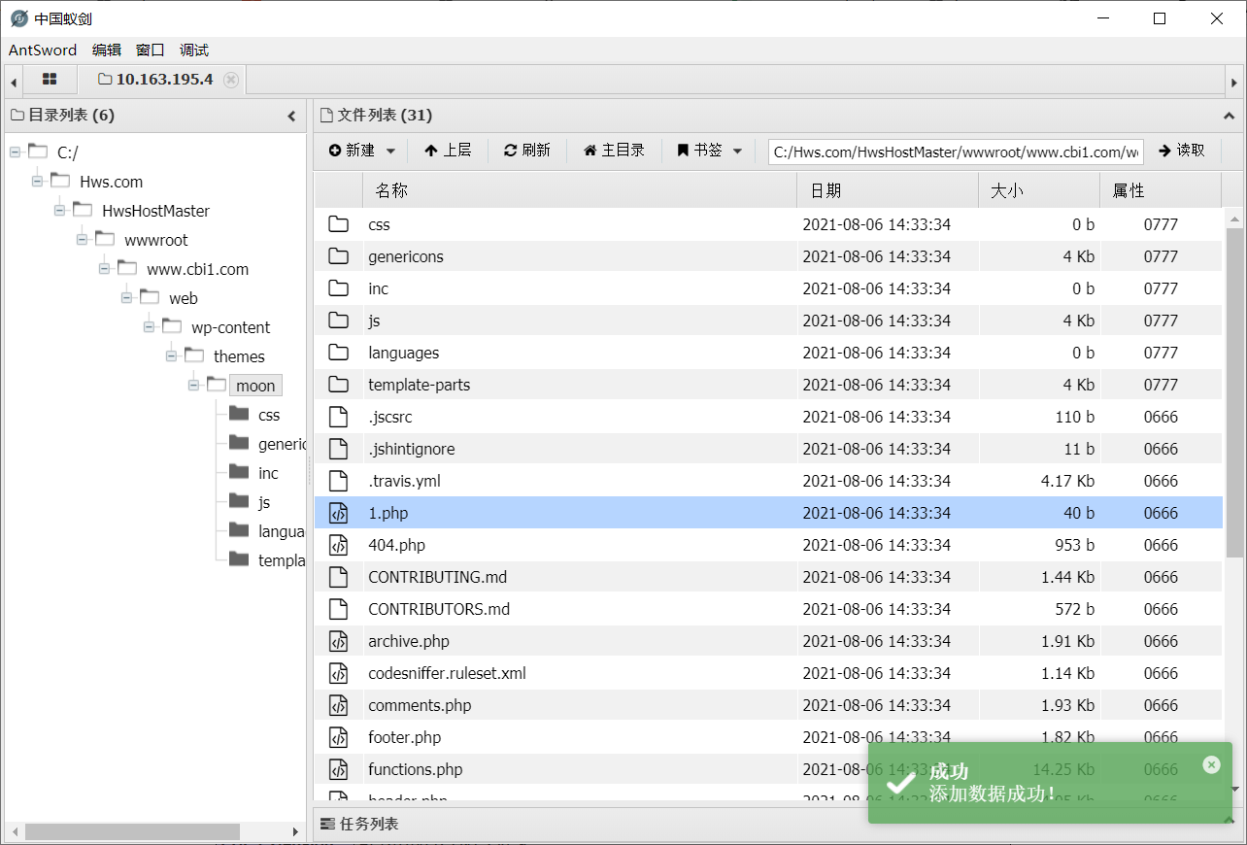This screenshot has width=1247, height=845.
Task: Select the web folder in tree
Action: click(183, 298)
